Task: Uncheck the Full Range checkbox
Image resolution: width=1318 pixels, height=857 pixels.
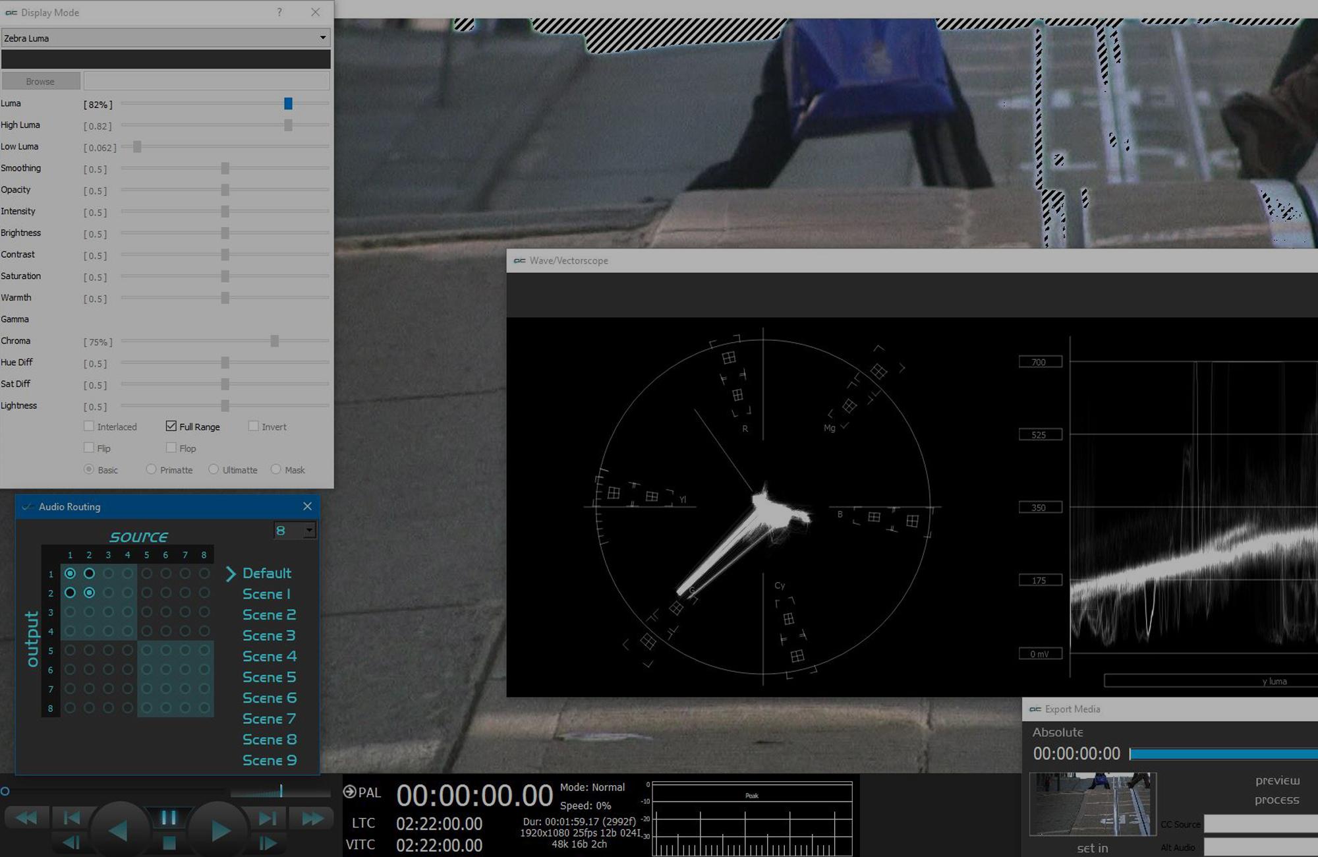Action: (x=171, y=427)
